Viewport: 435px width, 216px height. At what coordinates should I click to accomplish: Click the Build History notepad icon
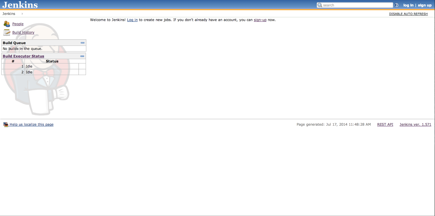click(x=7, y=32)
